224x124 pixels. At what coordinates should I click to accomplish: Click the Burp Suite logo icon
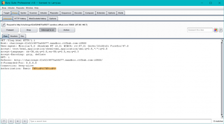coord(3,3)
